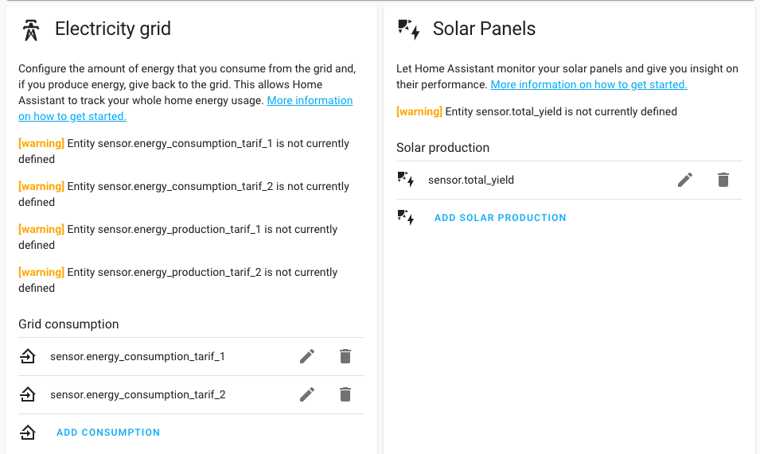Screen dimensions: 760x454
Task: Delete the sensor.total_yield solar entry
Action: [x=723, y=180]
